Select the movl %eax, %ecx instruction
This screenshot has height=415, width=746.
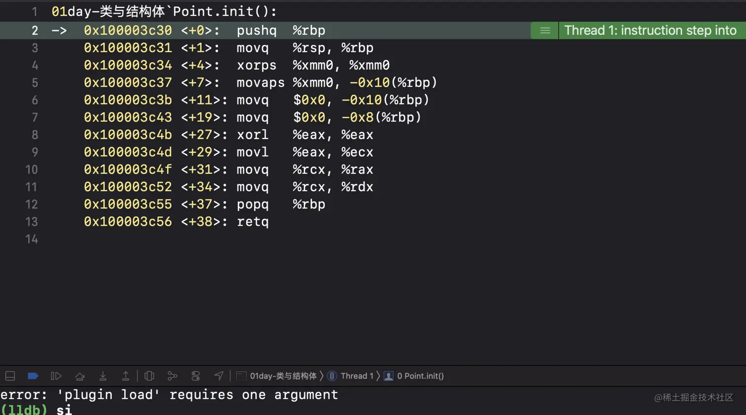305,152
